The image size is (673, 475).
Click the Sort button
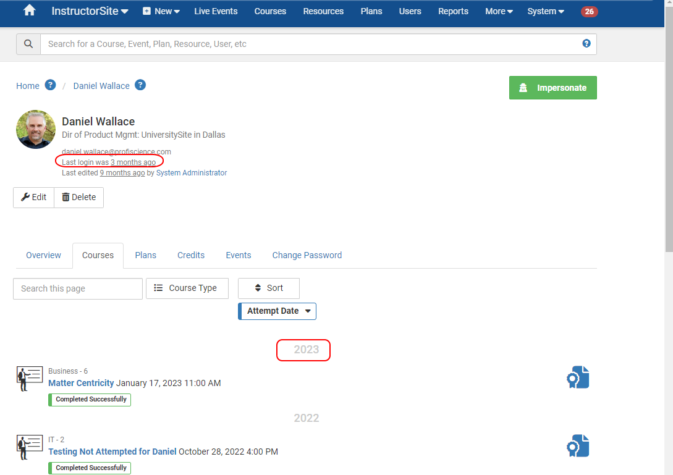tap(269, 288)
